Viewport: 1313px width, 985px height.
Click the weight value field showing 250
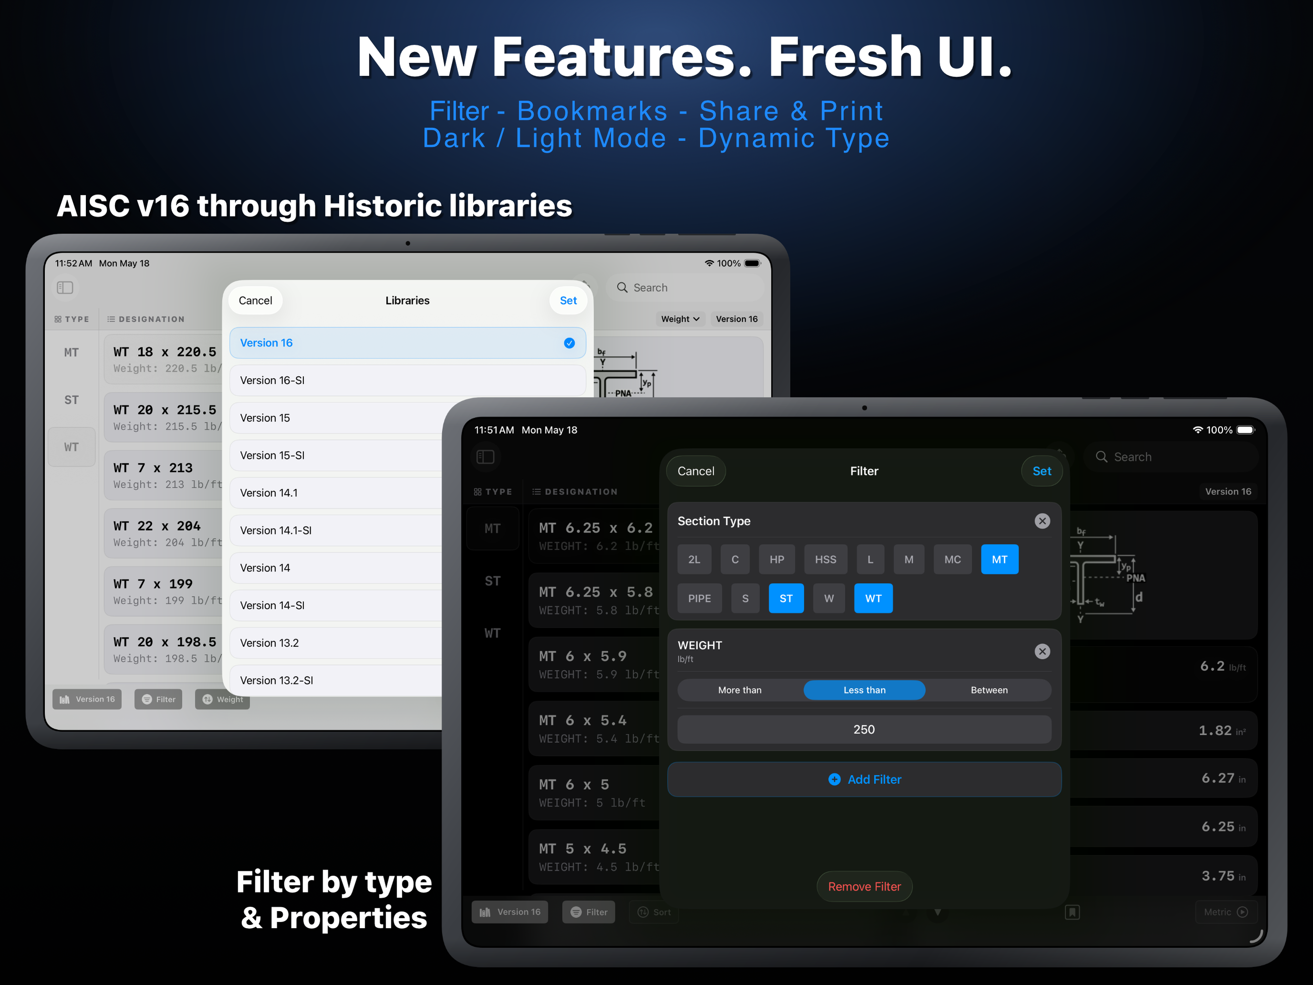[x=864, y=729]
